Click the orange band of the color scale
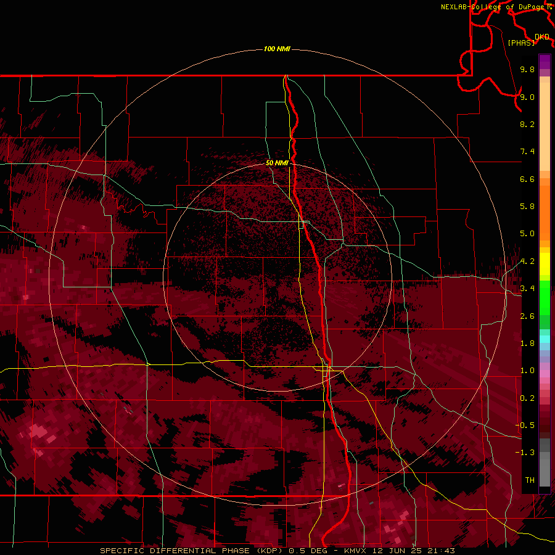Image resolution: width=555 pixels, height=555 pixels. pos(545,212)
